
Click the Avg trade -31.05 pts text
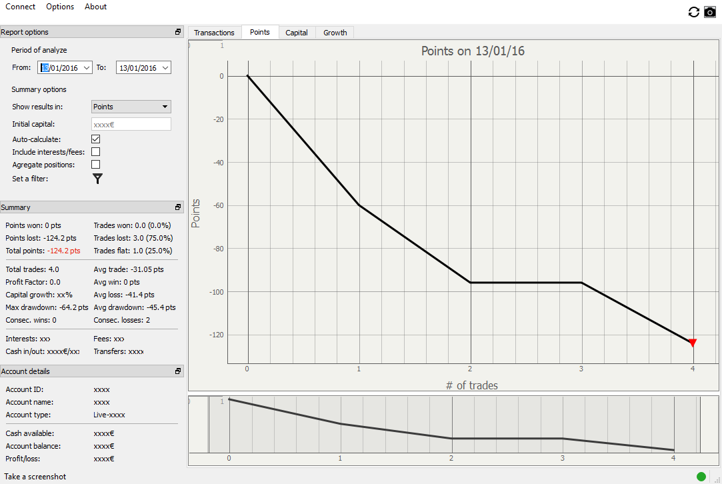pyautogui.click(x=129, y=269)
